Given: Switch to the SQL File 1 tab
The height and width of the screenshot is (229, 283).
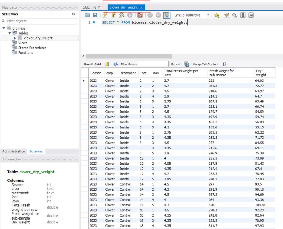Looking at the screenshot, I should tap(91, 7).
